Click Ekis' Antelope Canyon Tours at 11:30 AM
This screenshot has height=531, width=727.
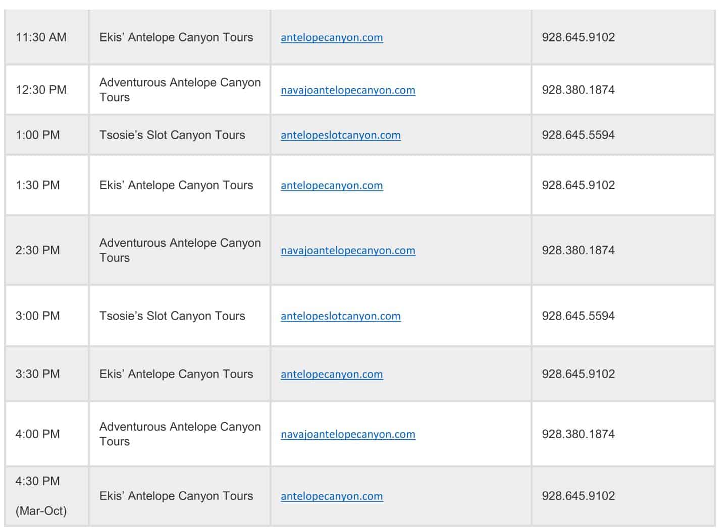pyautogui.click(x=176, y=37)
